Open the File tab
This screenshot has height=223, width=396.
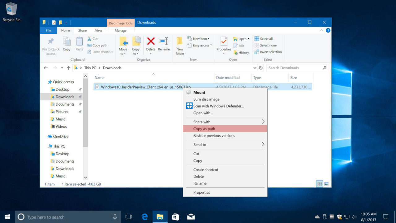[x=48, y=30]
